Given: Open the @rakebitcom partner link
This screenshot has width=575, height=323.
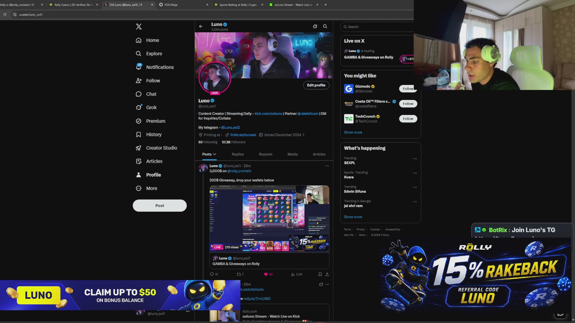Looking at the screenshot, I should (308, 114).
